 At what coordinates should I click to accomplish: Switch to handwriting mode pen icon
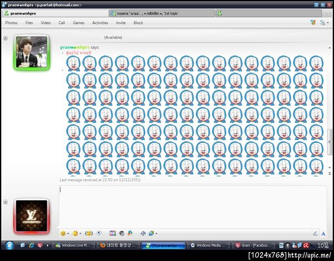[315, 233]
